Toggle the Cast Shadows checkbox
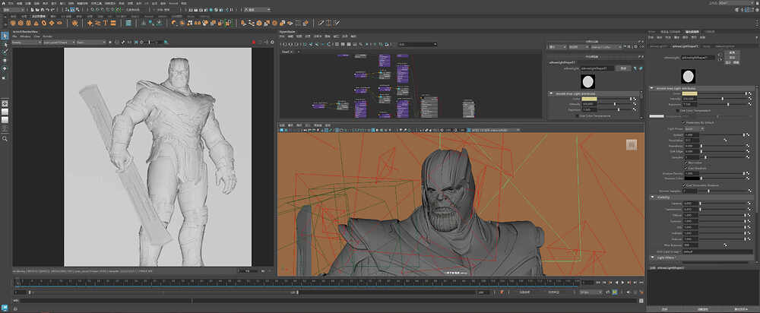 tap(686, 168)
